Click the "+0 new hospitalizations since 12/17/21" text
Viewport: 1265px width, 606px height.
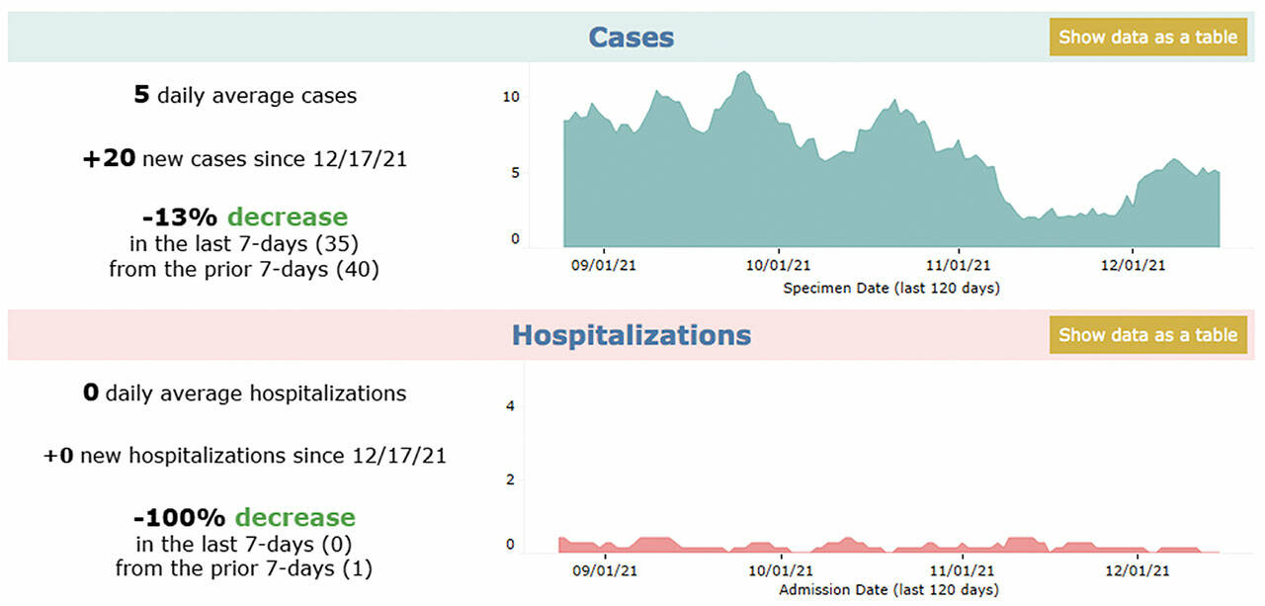pyautogui.click(x=244, y=456)
